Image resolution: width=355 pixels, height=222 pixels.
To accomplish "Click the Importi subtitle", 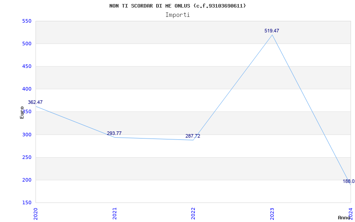I will 177,15.
